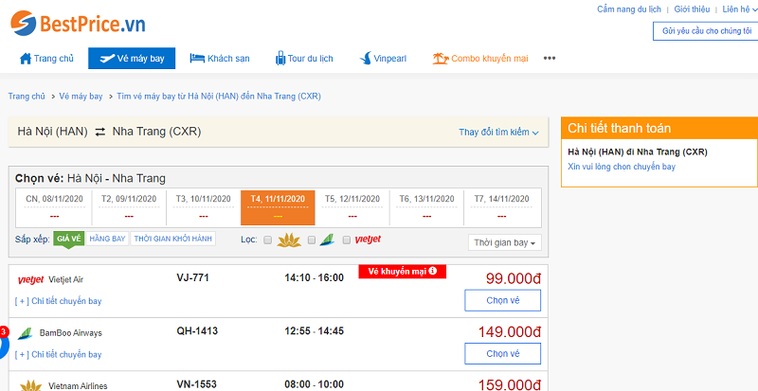Open the three-dots more menu
This screenshot has height=391, width=758.
[550, 59]
